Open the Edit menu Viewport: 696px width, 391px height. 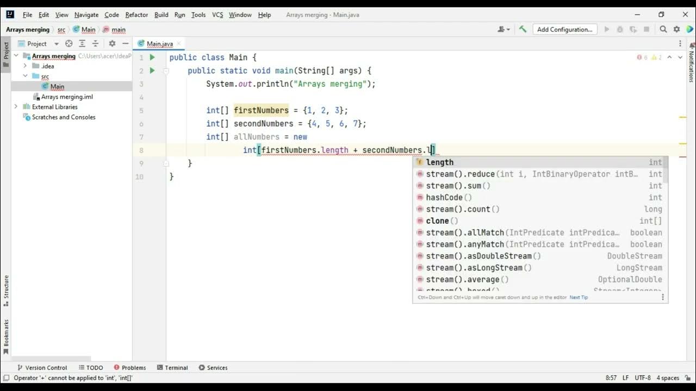click(44, 15)
